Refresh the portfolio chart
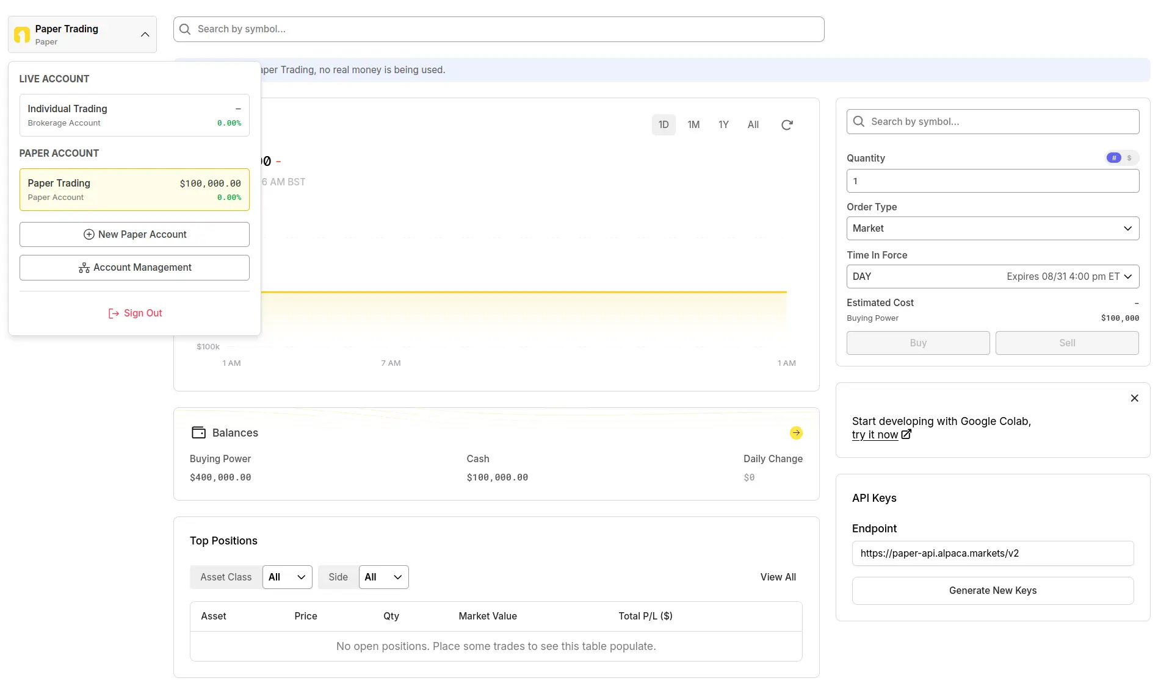 tap(787, 125)
